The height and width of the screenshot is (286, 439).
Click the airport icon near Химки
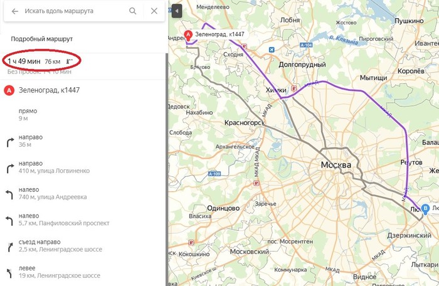coord(270,48)
